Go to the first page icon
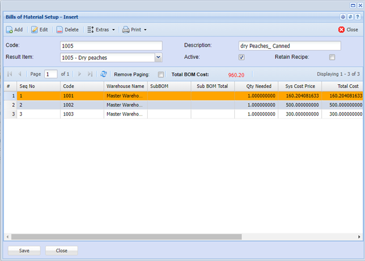The width and height of the screenshot is (365, 261). point(10,74)
